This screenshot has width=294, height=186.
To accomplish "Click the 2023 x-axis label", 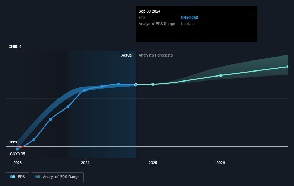I will 18,163.
